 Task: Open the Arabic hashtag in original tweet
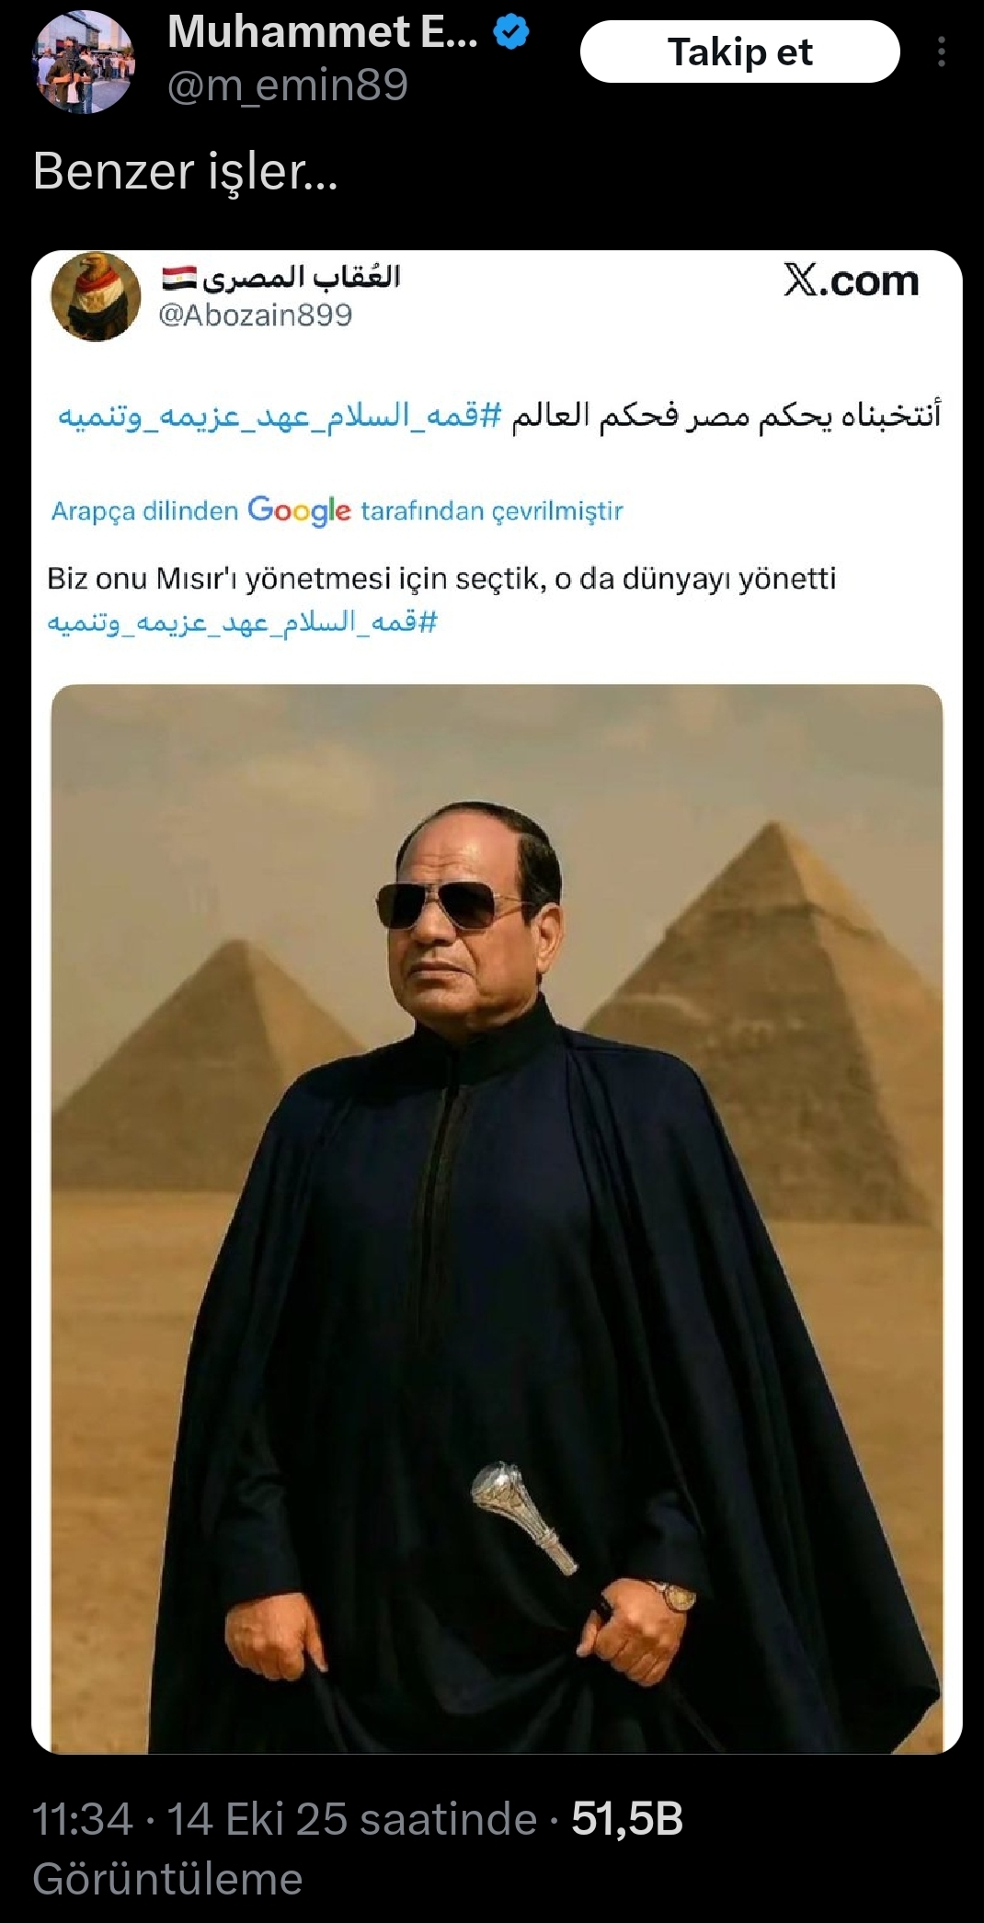pyautogui.click(x=280, y=416)
